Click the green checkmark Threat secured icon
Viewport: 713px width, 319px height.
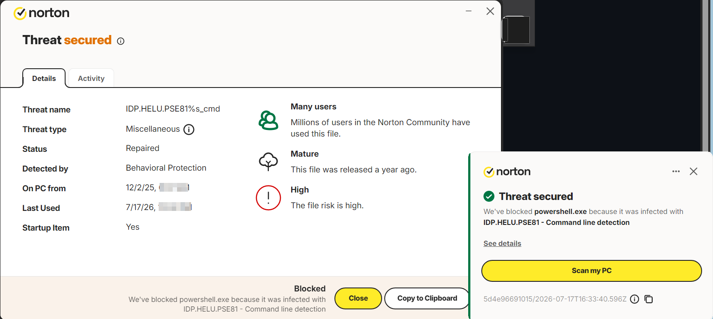coord(489,196)
